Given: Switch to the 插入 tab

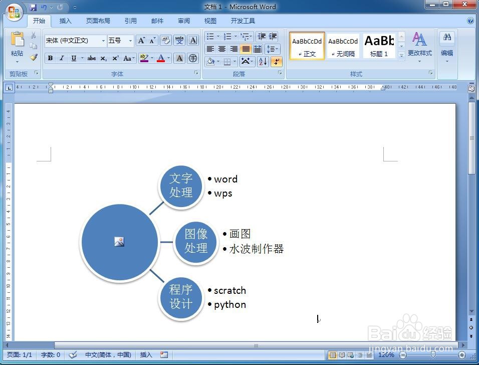Looking at the screenshot, I should pos(65,21).
